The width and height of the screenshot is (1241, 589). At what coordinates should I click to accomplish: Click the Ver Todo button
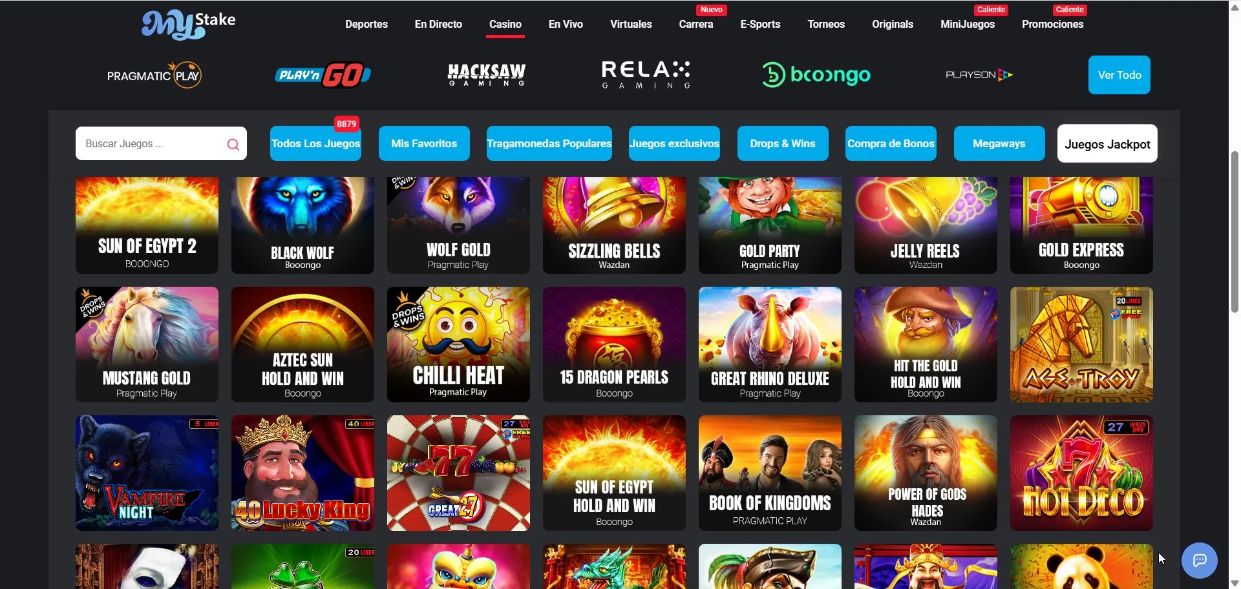pos(1119,75)
